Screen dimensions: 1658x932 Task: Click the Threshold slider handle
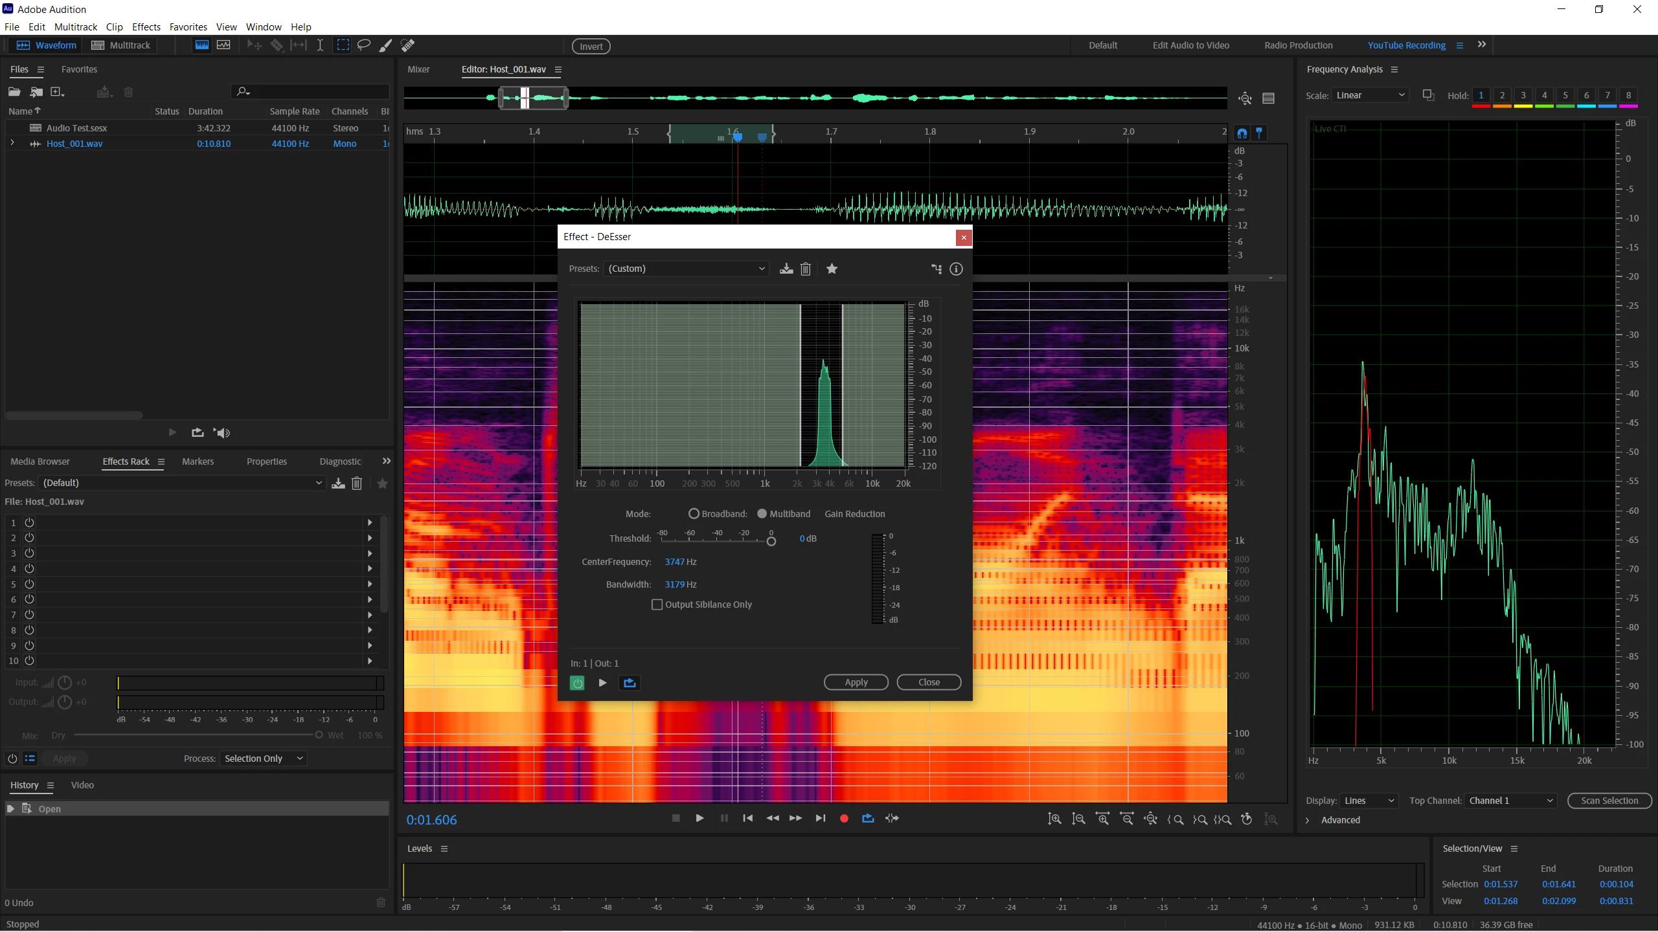point(771,541)
